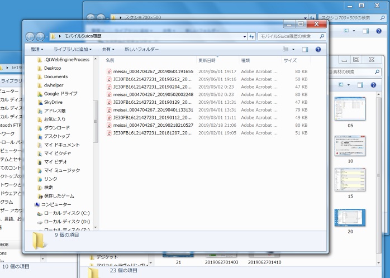Viewport: 390px width, 278px height.
Task: Click navigation pane scroll up arrow
Action: pyautogui.click(x=96, y=59)
